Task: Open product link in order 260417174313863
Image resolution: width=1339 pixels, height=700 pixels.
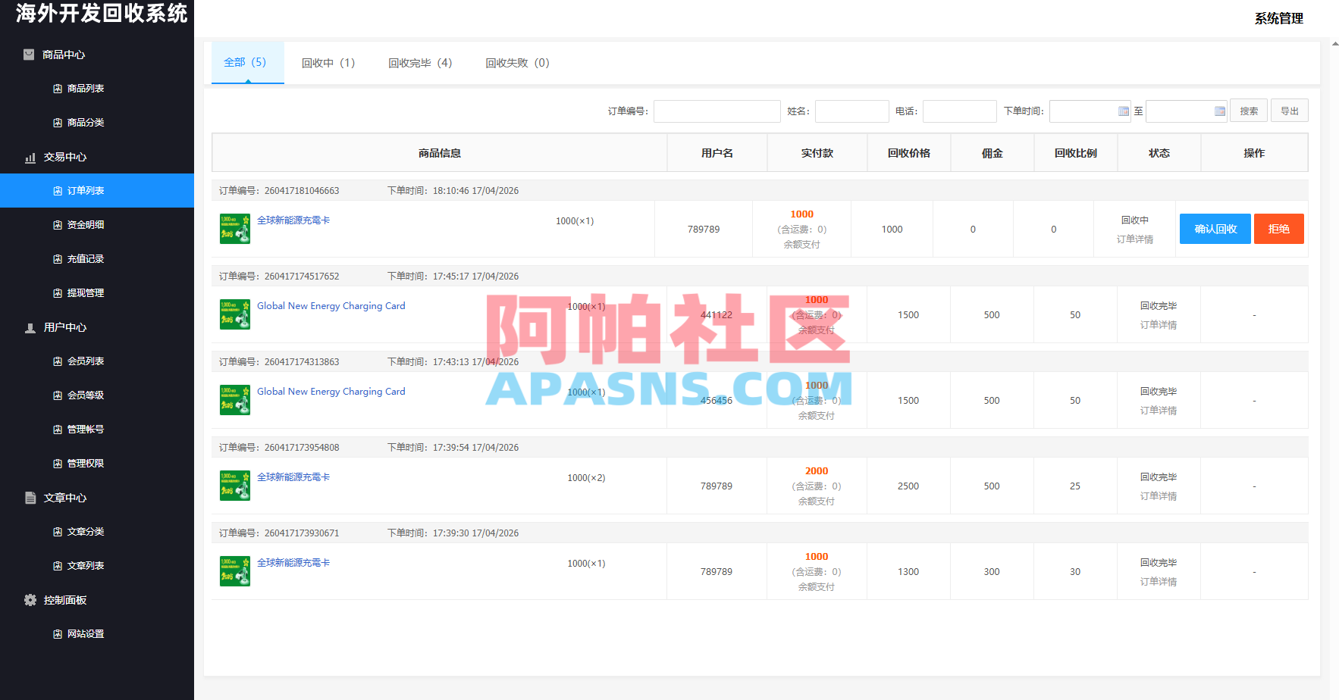Action: (x=331, y=392)
